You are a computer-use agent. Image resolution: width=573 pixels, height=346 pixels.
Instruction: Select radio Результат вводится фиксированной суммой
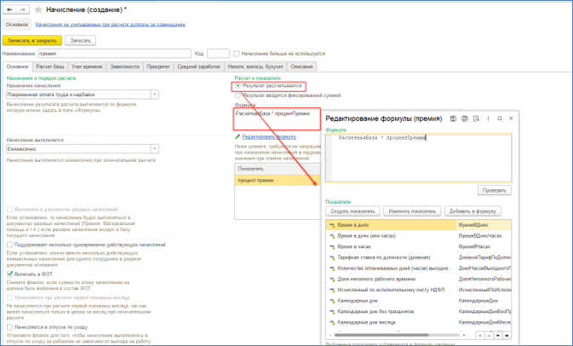pos(238,95)
